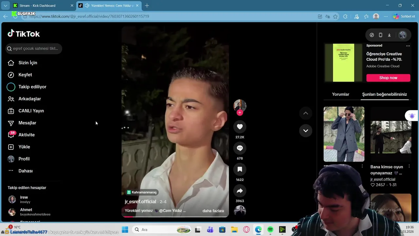Mute the TikTok tab audio icon
Viewport: 419px width, 236px height.
pos(87,6)
